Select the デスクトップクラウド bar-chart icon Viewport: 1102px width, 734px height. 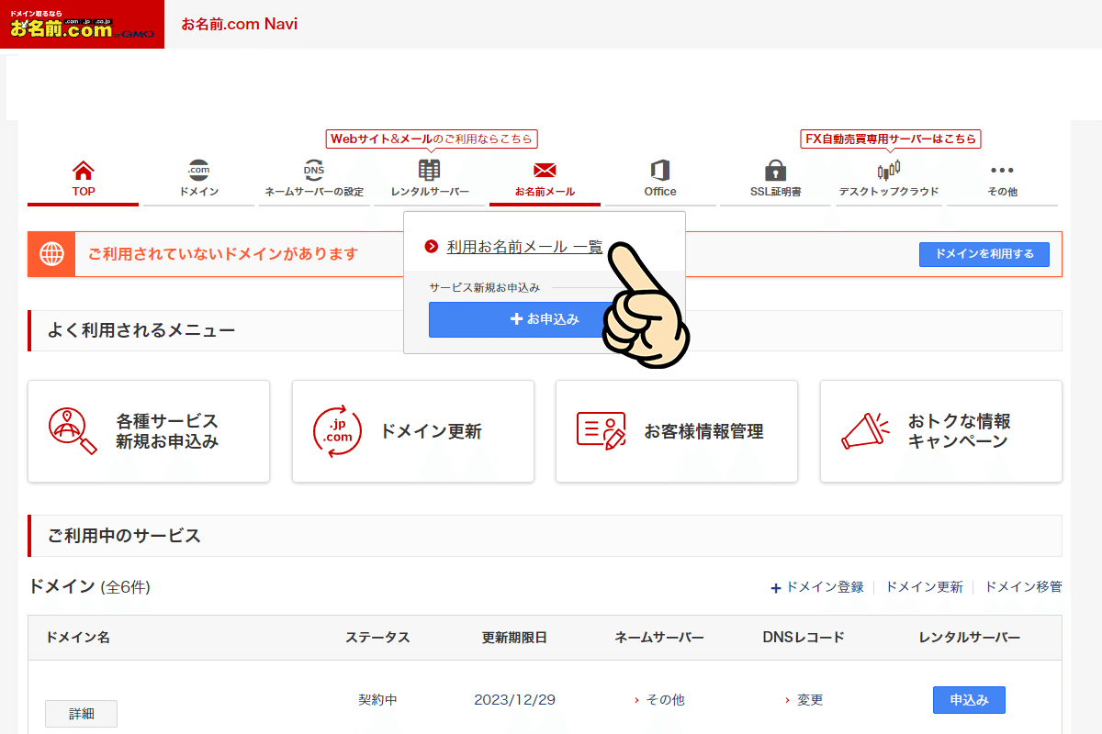coord(888,171)
